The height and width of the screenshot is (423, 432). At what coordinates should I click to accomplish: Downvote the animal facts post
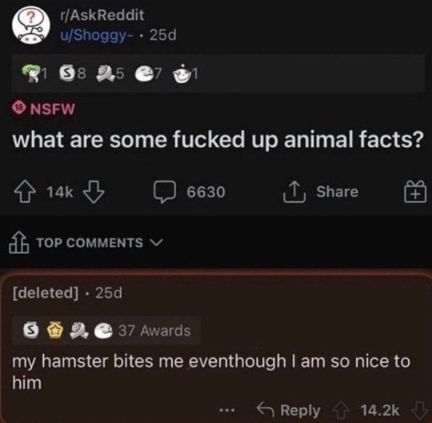(x=94, y=192)
